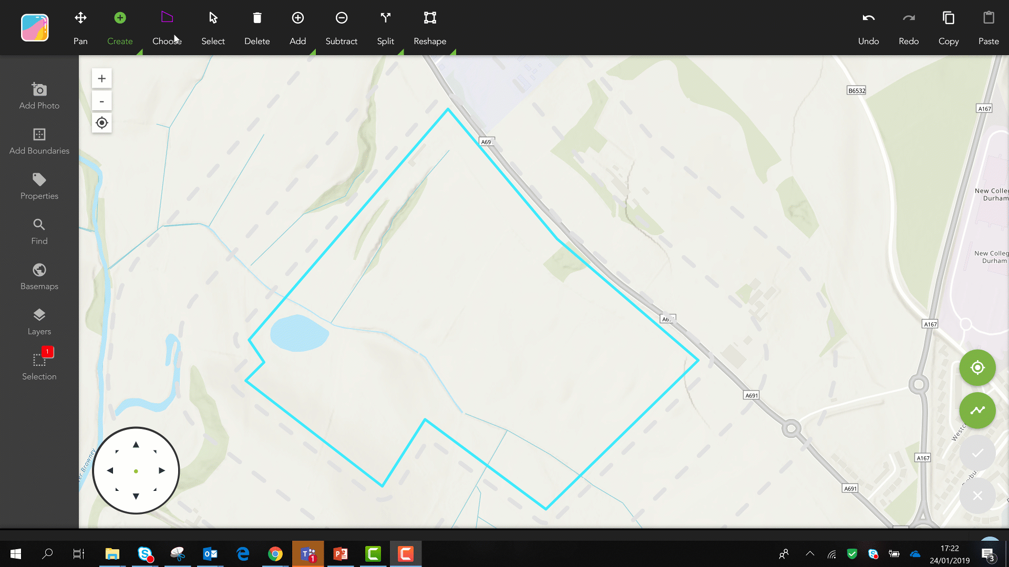Open the Choose shape tool
This screenshot has width=1009, height=567.
[167, 28]
